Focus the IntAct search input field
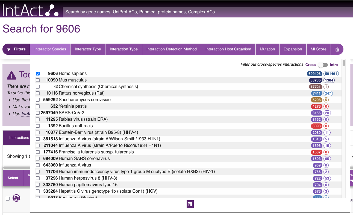The image size is (353, 215). click(208, 12)
